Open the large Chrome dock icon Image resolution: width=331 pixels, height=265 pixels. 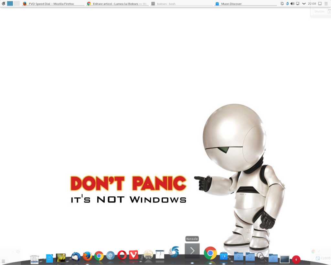tap(210, 253)
